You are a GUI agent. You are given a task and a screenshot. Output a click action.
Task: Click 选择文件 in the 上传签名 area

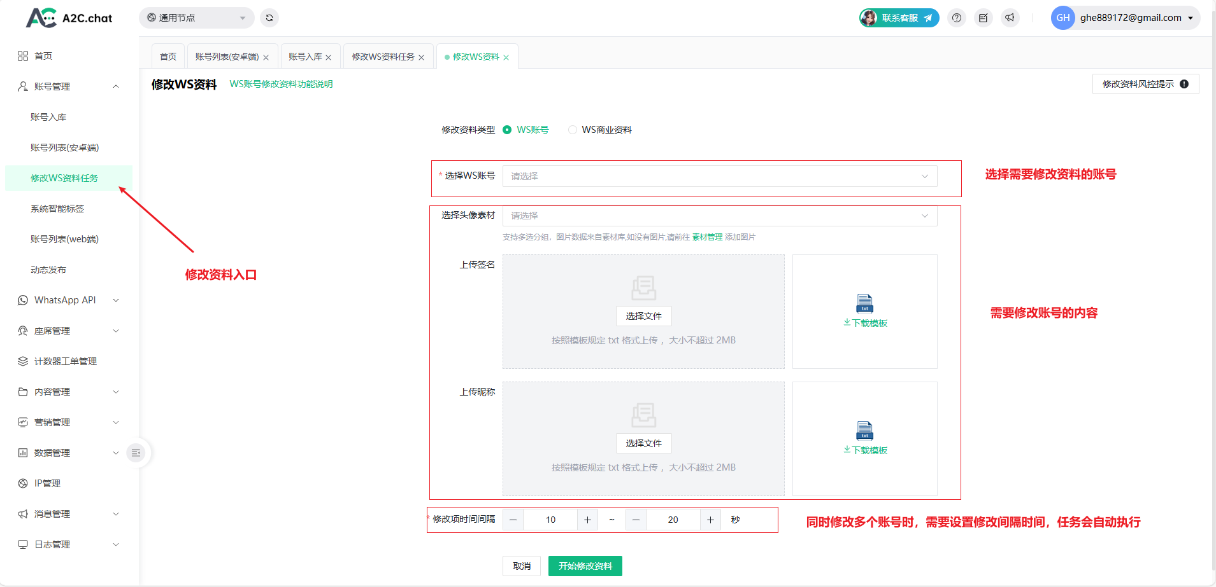[x=643, y=316]
